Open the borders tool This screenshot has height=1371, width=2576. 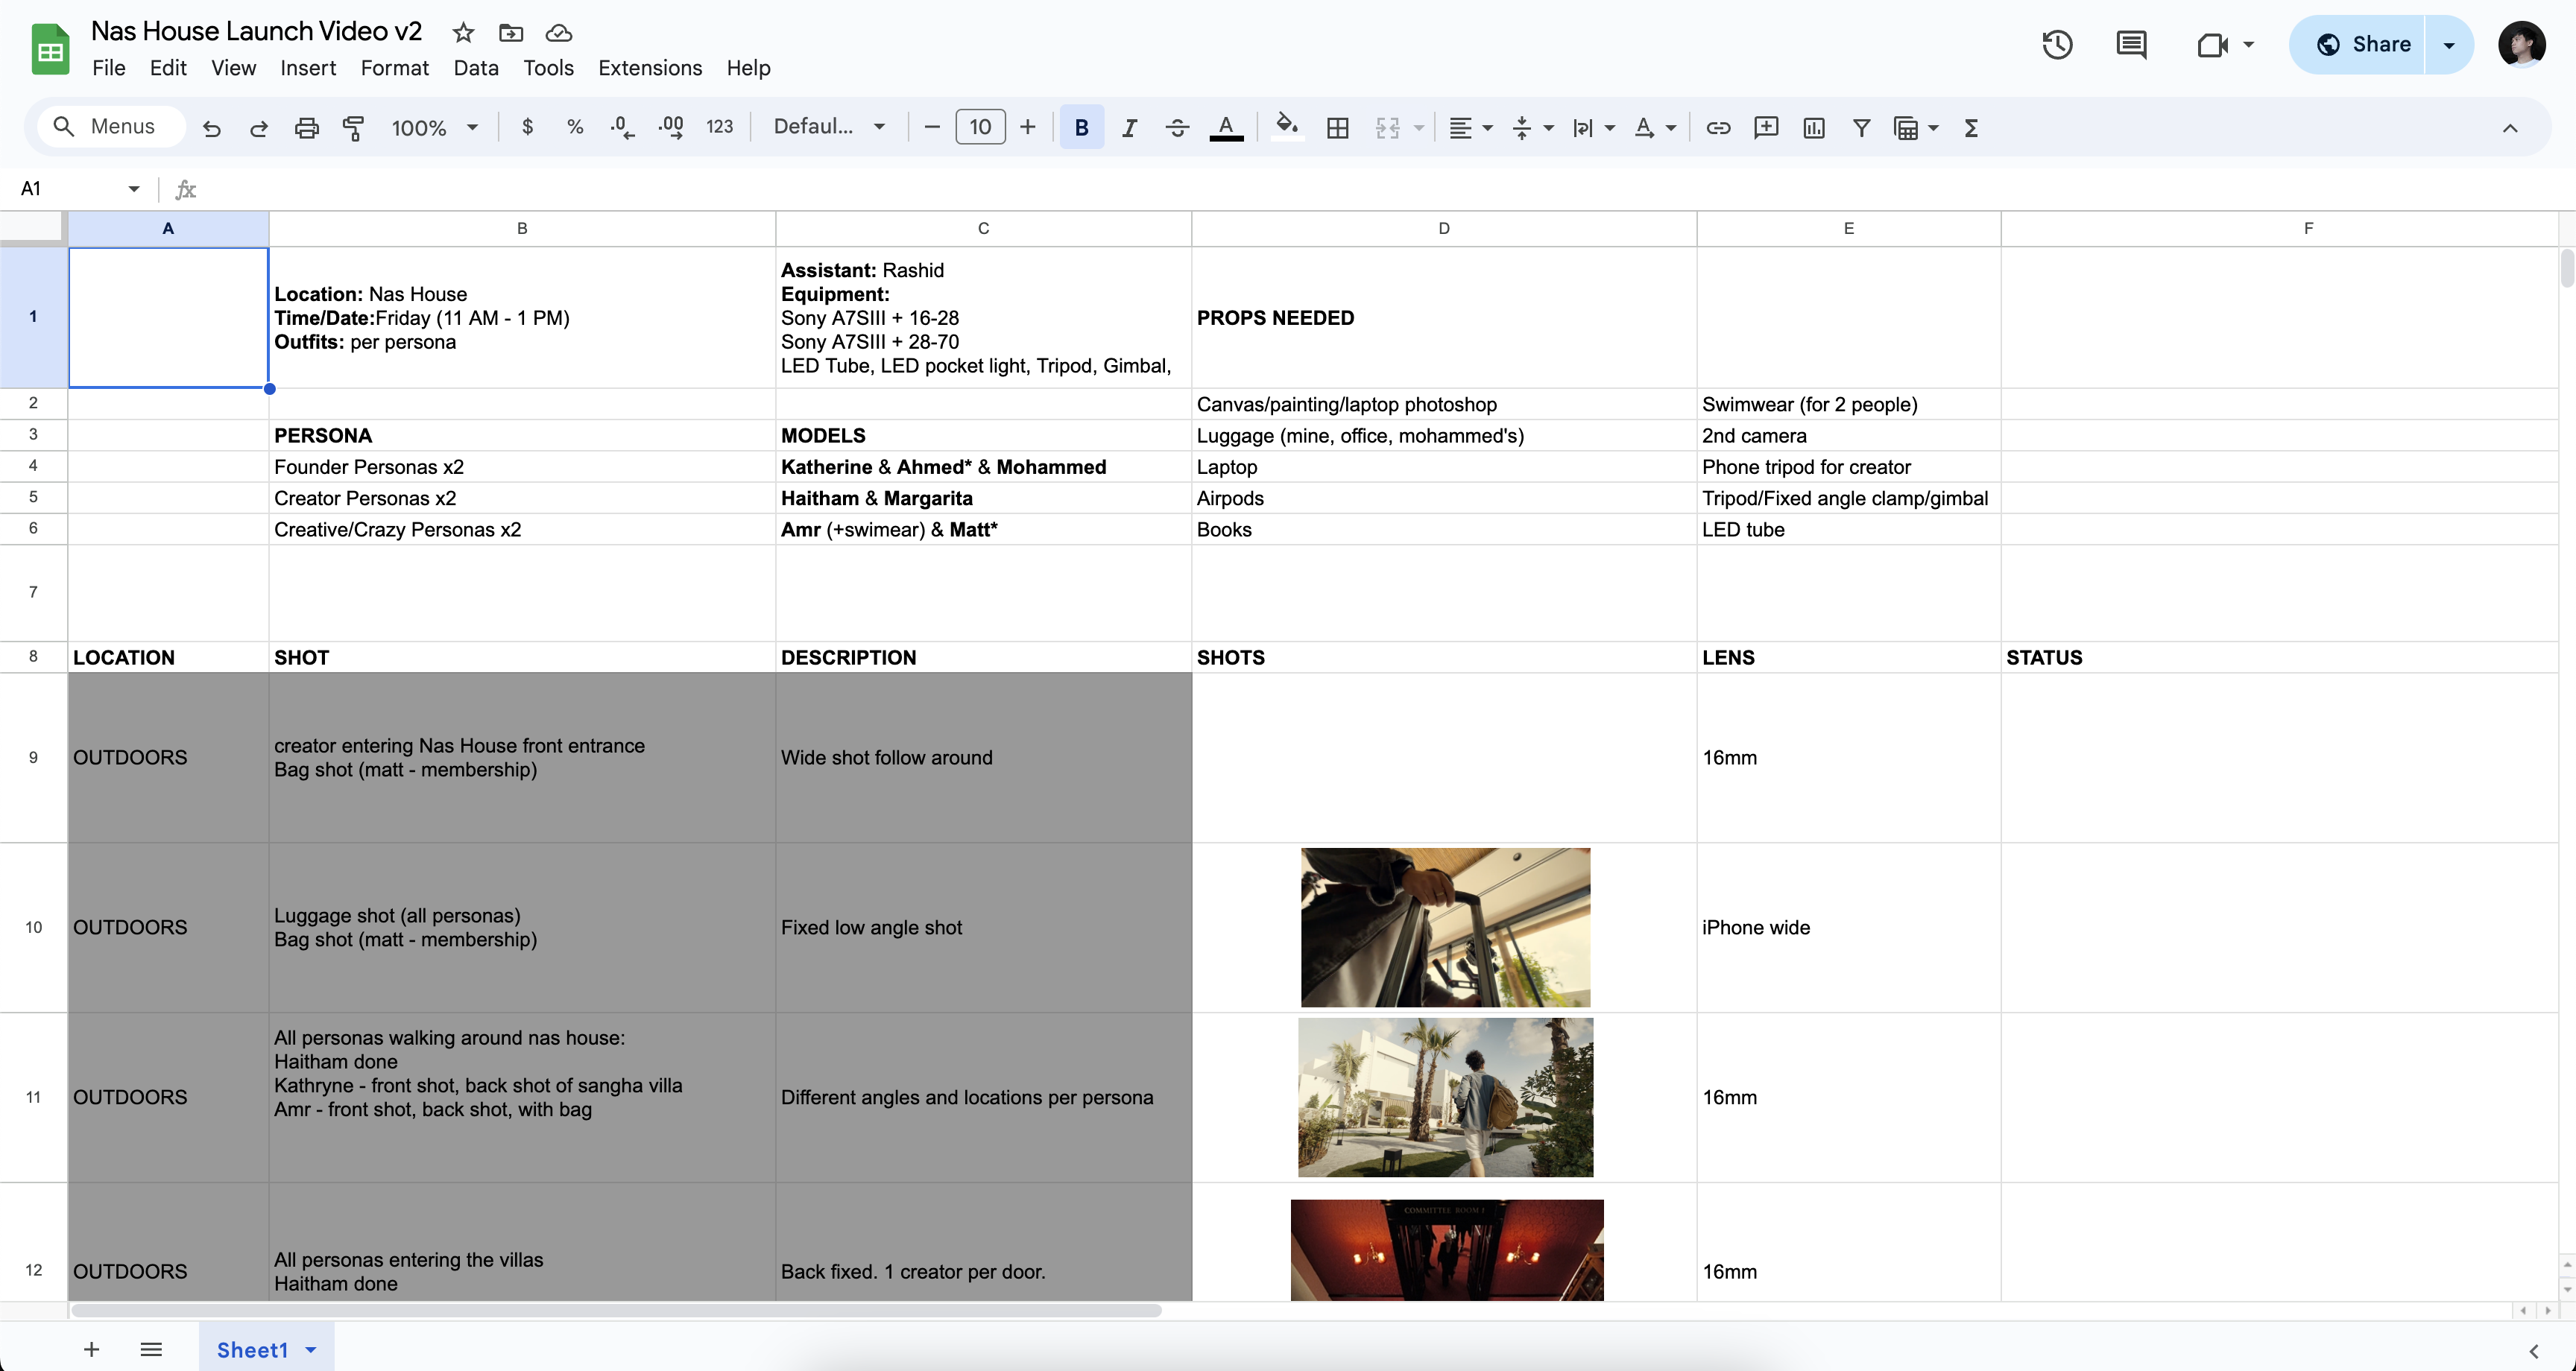pyautogui.click(x=1337, y=128)
